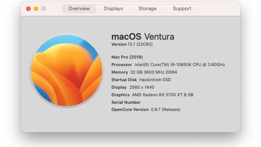
Task: Click the Startup Disk field label
Action: coord(124,80)
